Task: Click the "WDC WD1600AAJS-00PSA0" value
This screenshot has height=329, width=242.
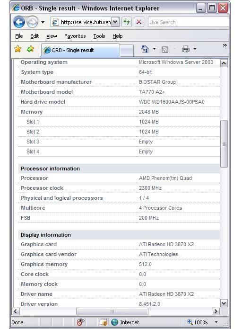Action: (172, 102)
